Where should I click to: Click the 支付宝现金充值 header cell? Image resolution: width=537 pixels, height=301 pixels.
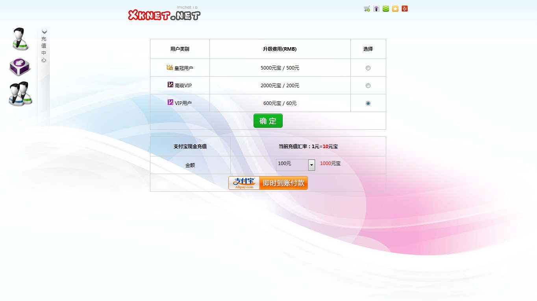190,147
